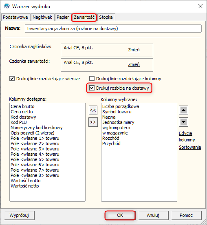Move selected column down with arrow
The height and width of the screenshot is (225, 207).
click(183, 122)
